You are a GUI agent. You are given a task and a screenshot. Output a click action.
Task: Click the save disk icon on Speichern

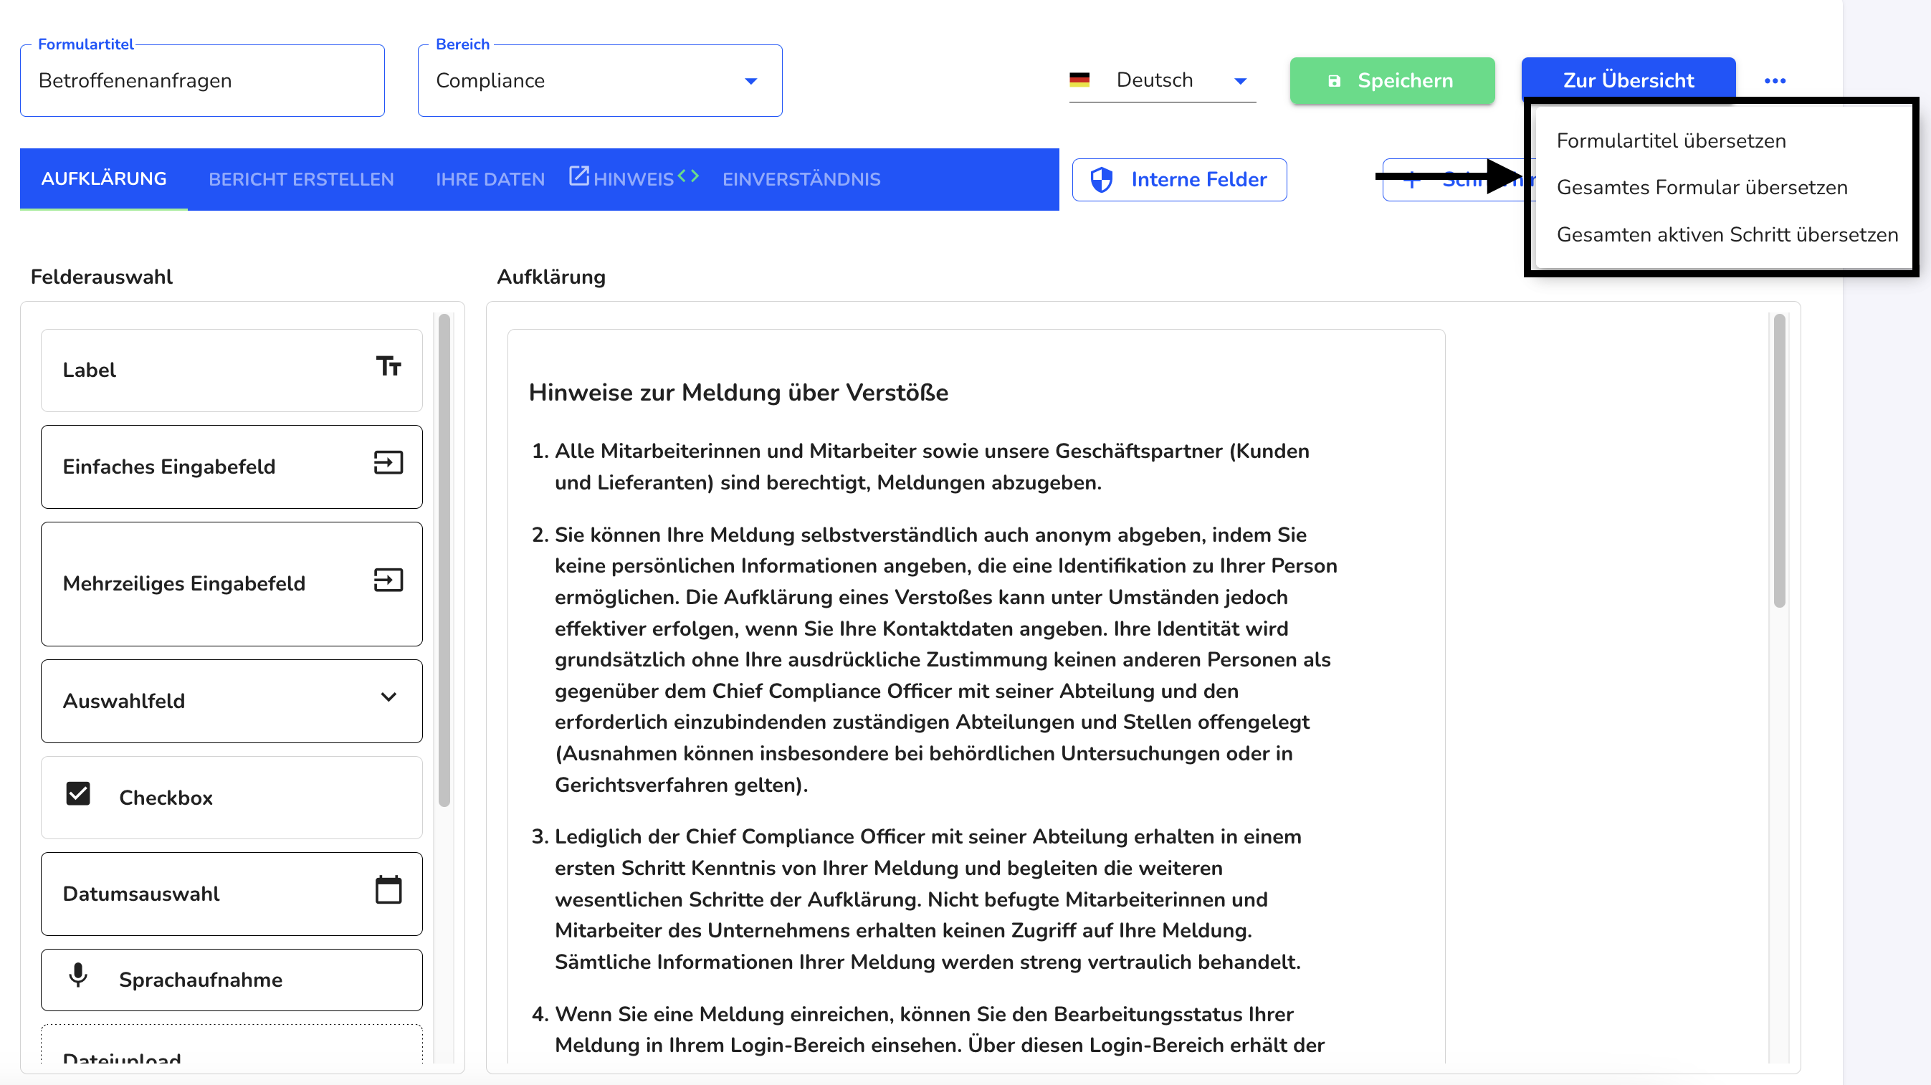[1333, 81]
